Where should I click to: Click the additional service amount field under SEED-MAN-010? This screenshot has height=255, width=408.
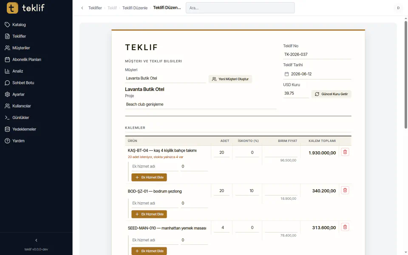click(x=194, y=240)
